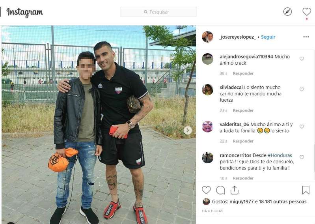
Task: Open the Explore compass icon
Action: (x=287, y=12)
